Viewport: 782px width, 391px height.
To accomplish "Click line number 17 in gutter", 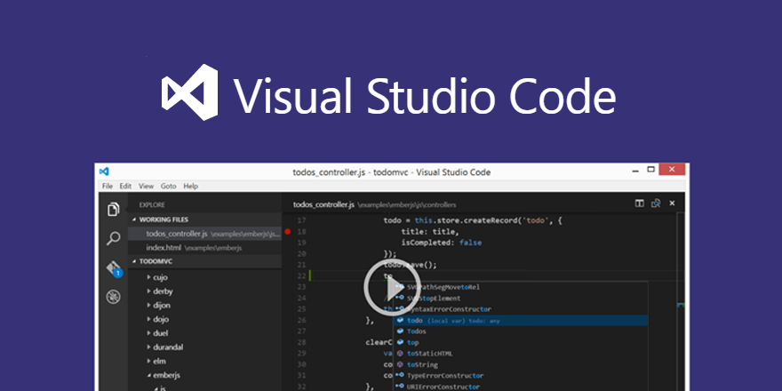I will pos(300,220).
